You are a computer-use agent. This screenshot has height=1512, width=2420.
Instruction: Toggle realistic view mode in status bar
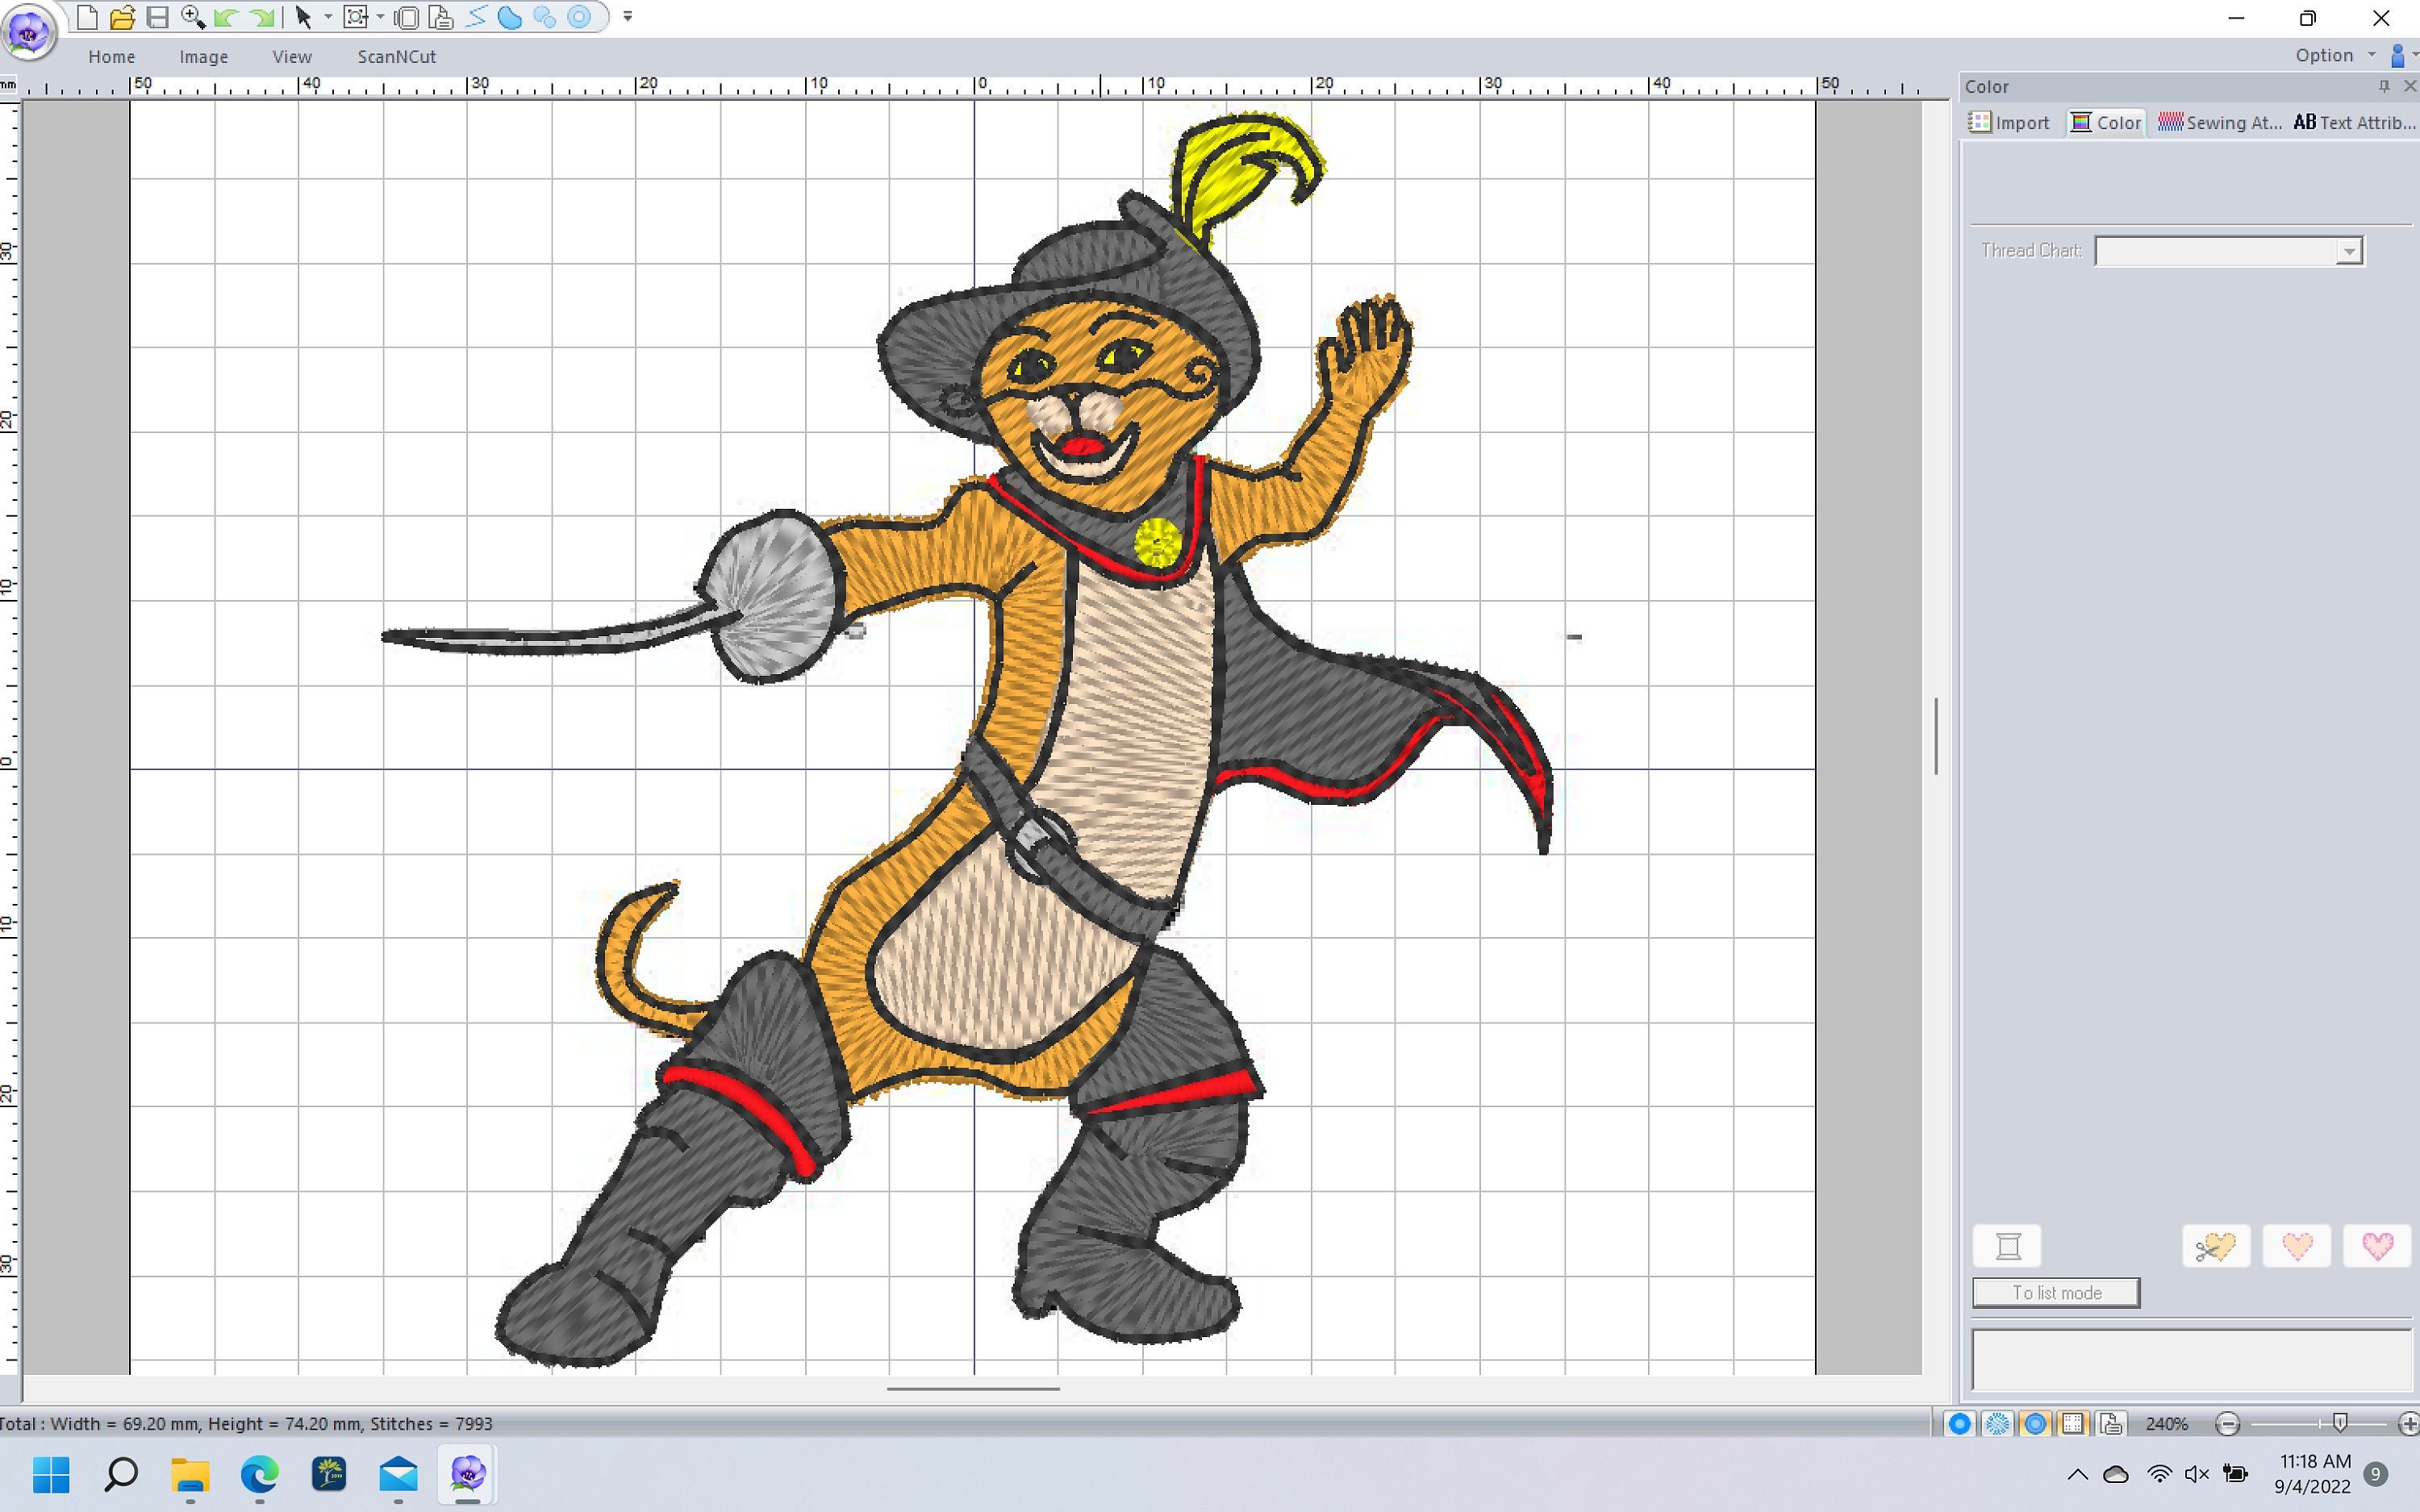click(2035, 1424)
